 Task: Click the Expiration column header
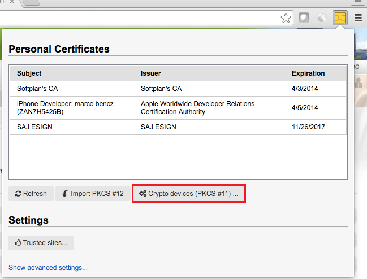tap(308, 73)
